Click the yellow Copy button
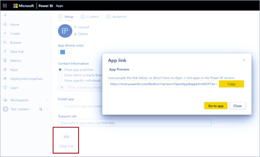260x157 pixels. click(x=231, y=84)
